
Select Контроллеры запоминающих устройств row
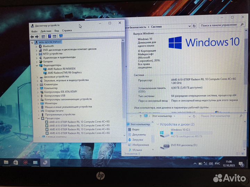[x=68, y=99]
